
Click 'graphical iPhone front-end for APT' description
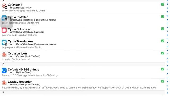pos(20,23)
